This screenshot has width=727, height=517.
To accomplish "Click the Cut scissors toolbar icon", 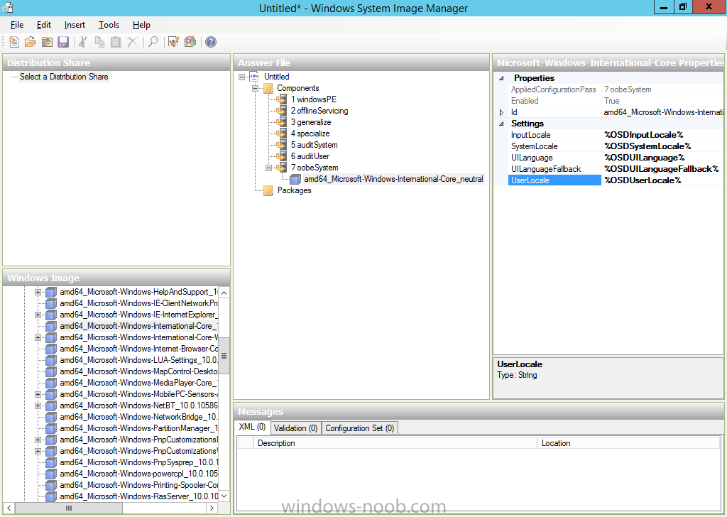I will click(x=83, y=42).
